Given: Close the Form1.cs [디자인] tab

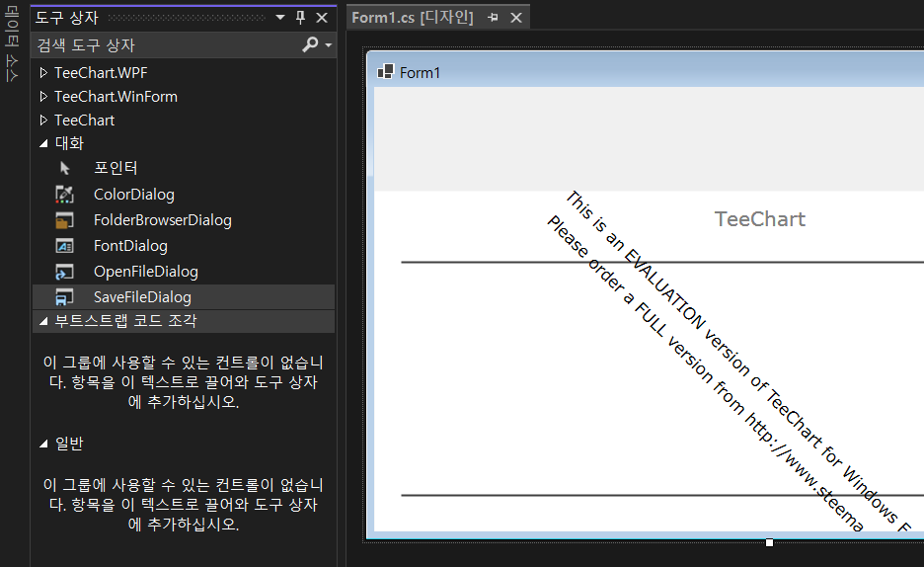Looking at the screenshot, I should click(x=516, y=18).
